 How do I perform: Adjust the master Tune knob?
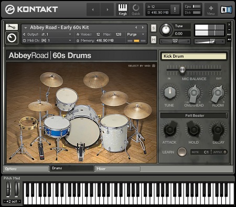pyautogui.click(x=166, y=30)
